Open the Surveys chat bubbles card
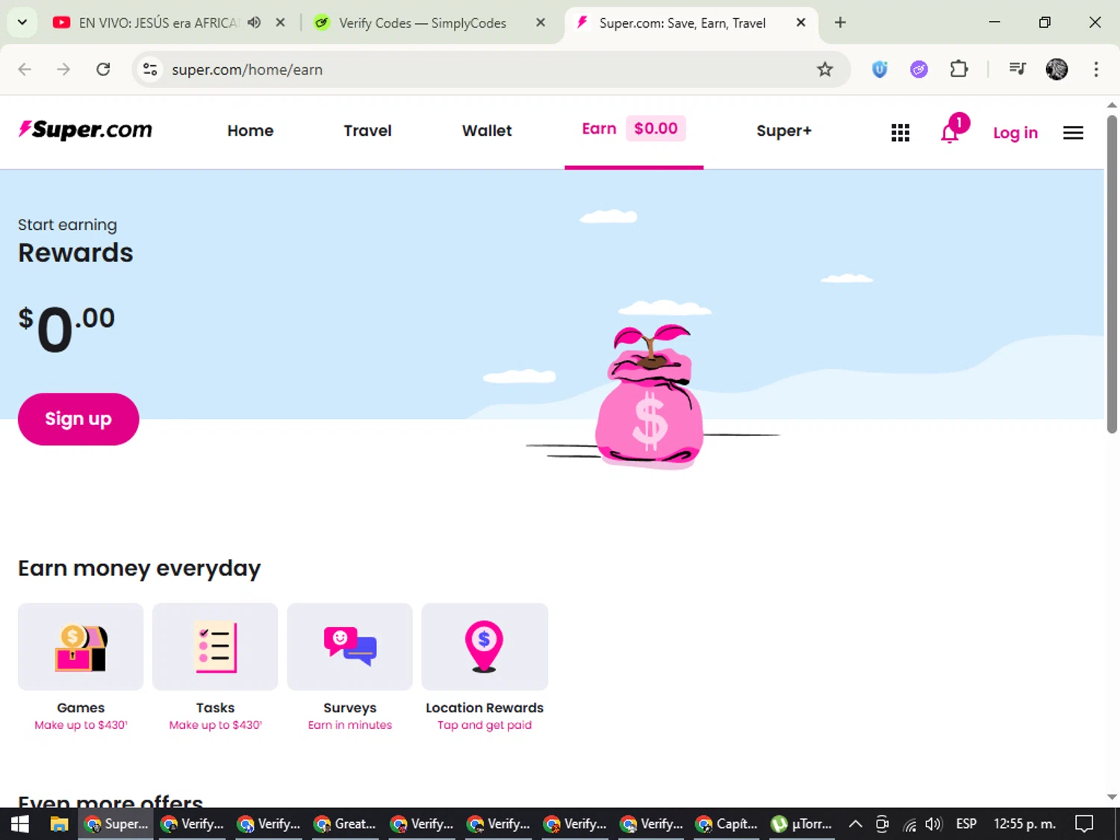Screen dimensions: 1120x840 click(x=349, y=647)
